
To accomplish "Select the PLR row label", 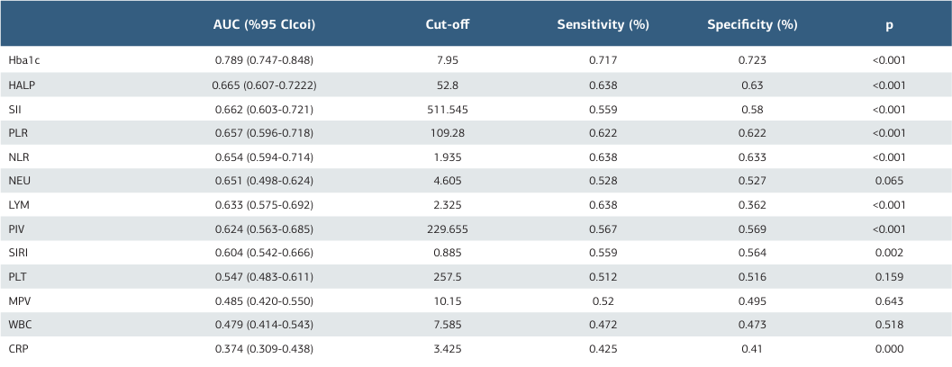I will 18,132.
